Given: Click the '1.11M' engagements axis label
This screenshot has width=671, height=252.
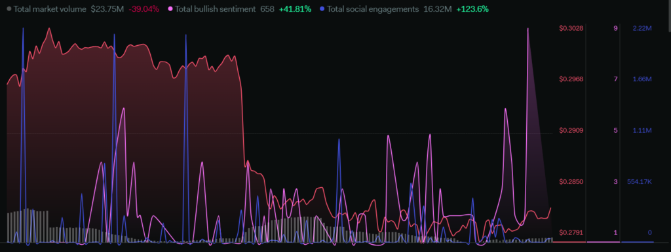Looking at the screenshot, I should [x=642, y=130].
